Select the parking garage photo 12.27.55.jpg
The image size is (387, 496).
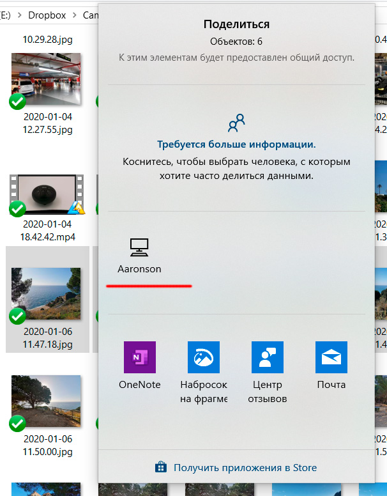[x=46, y=75]
